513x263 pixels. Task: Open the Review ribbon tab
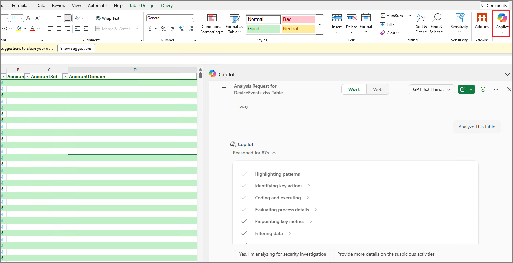coord(59,5)
